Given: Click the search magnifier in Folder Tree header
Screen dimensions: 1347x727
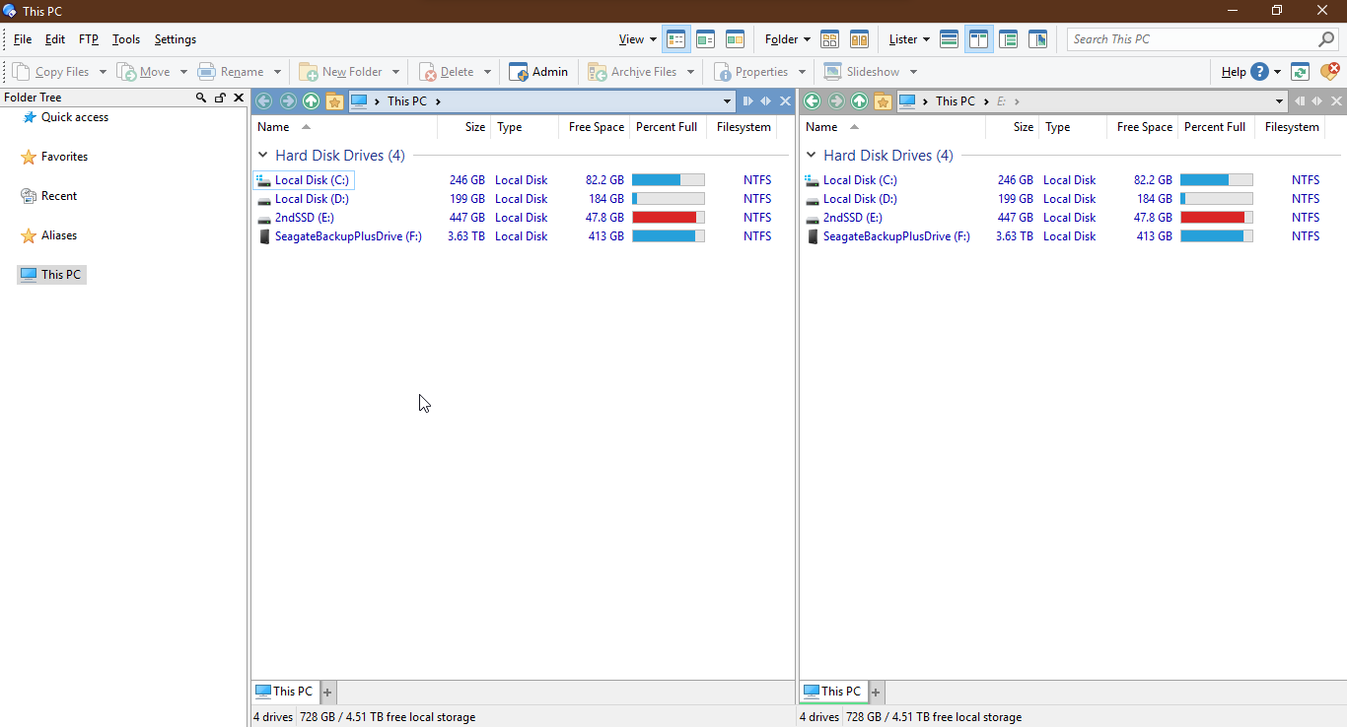Looking at the screenshot, I should (x=201, y=98).
